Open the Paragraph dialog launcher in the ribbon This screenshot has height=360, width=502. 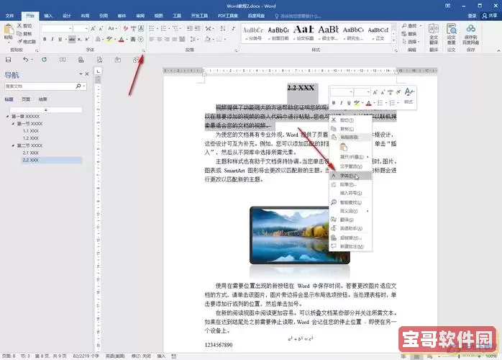click(237, 50)
